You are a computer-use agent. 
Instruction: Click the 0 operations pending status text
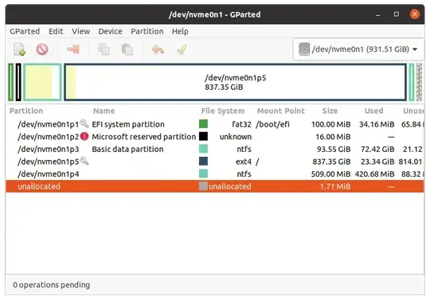[x=52, y=285]
